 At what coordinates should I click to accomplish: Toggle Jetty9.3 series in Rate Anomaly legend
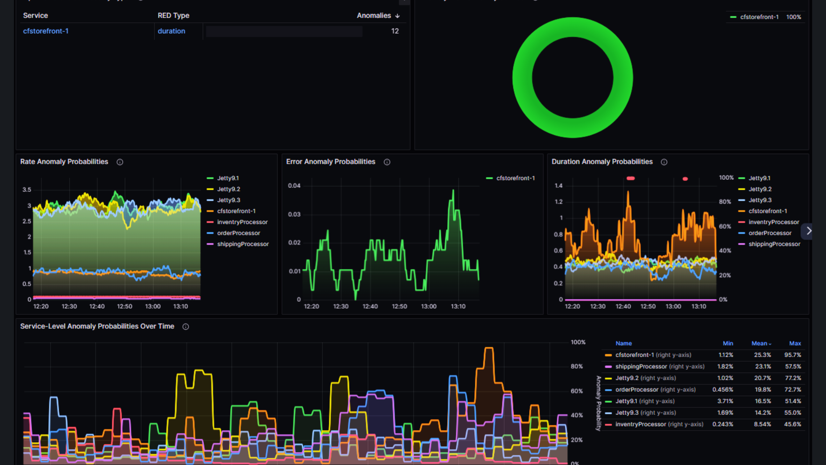[228, 200]
